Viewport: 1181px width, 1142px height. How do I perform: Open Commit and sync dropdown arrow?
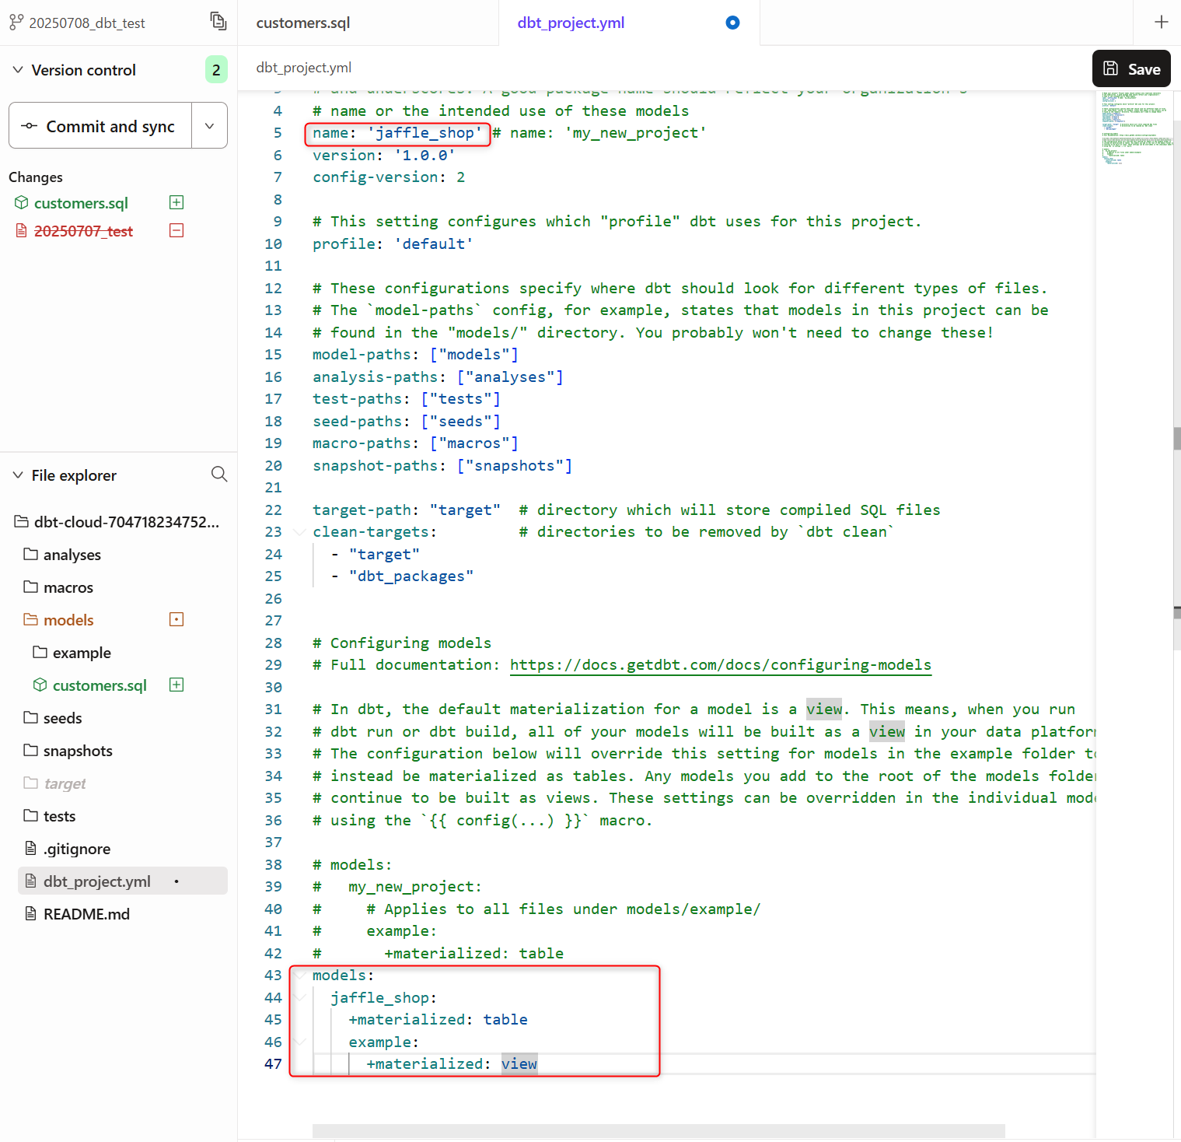point(209,125)
